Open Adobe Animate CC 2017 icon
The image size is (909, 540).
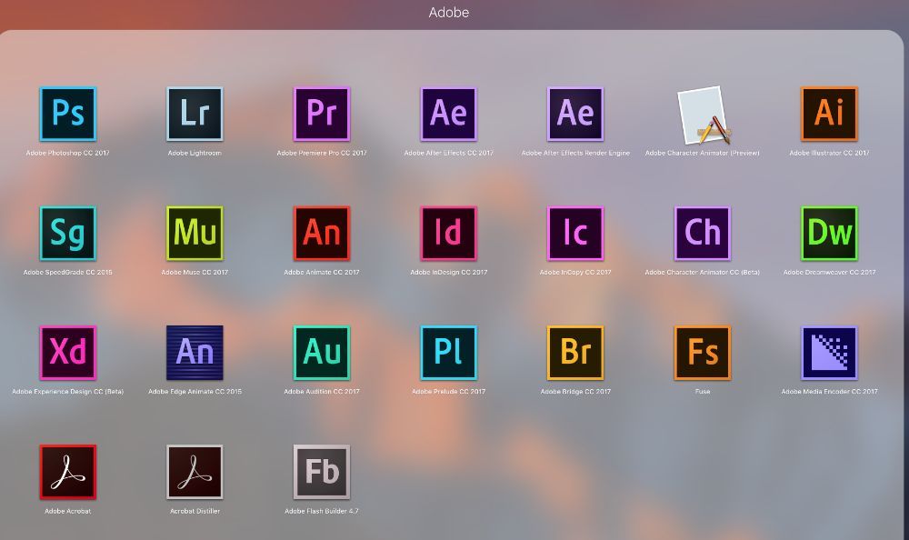pyautogui.click(x=322, y=233)
